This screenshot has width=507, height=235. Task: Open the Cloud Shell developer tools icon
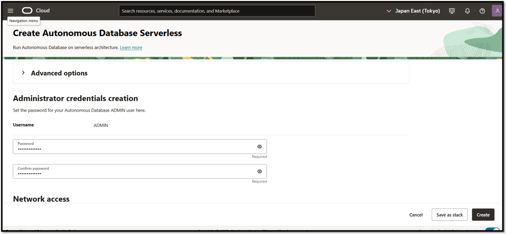[x=452, y=11]
